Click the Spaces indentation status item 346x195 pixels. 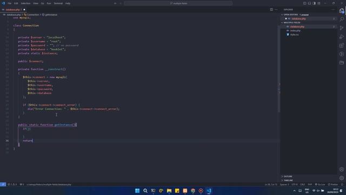point(284,184)
